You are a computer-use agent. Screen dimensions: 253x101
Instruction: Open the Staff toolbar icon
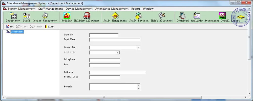coord(27,16)
